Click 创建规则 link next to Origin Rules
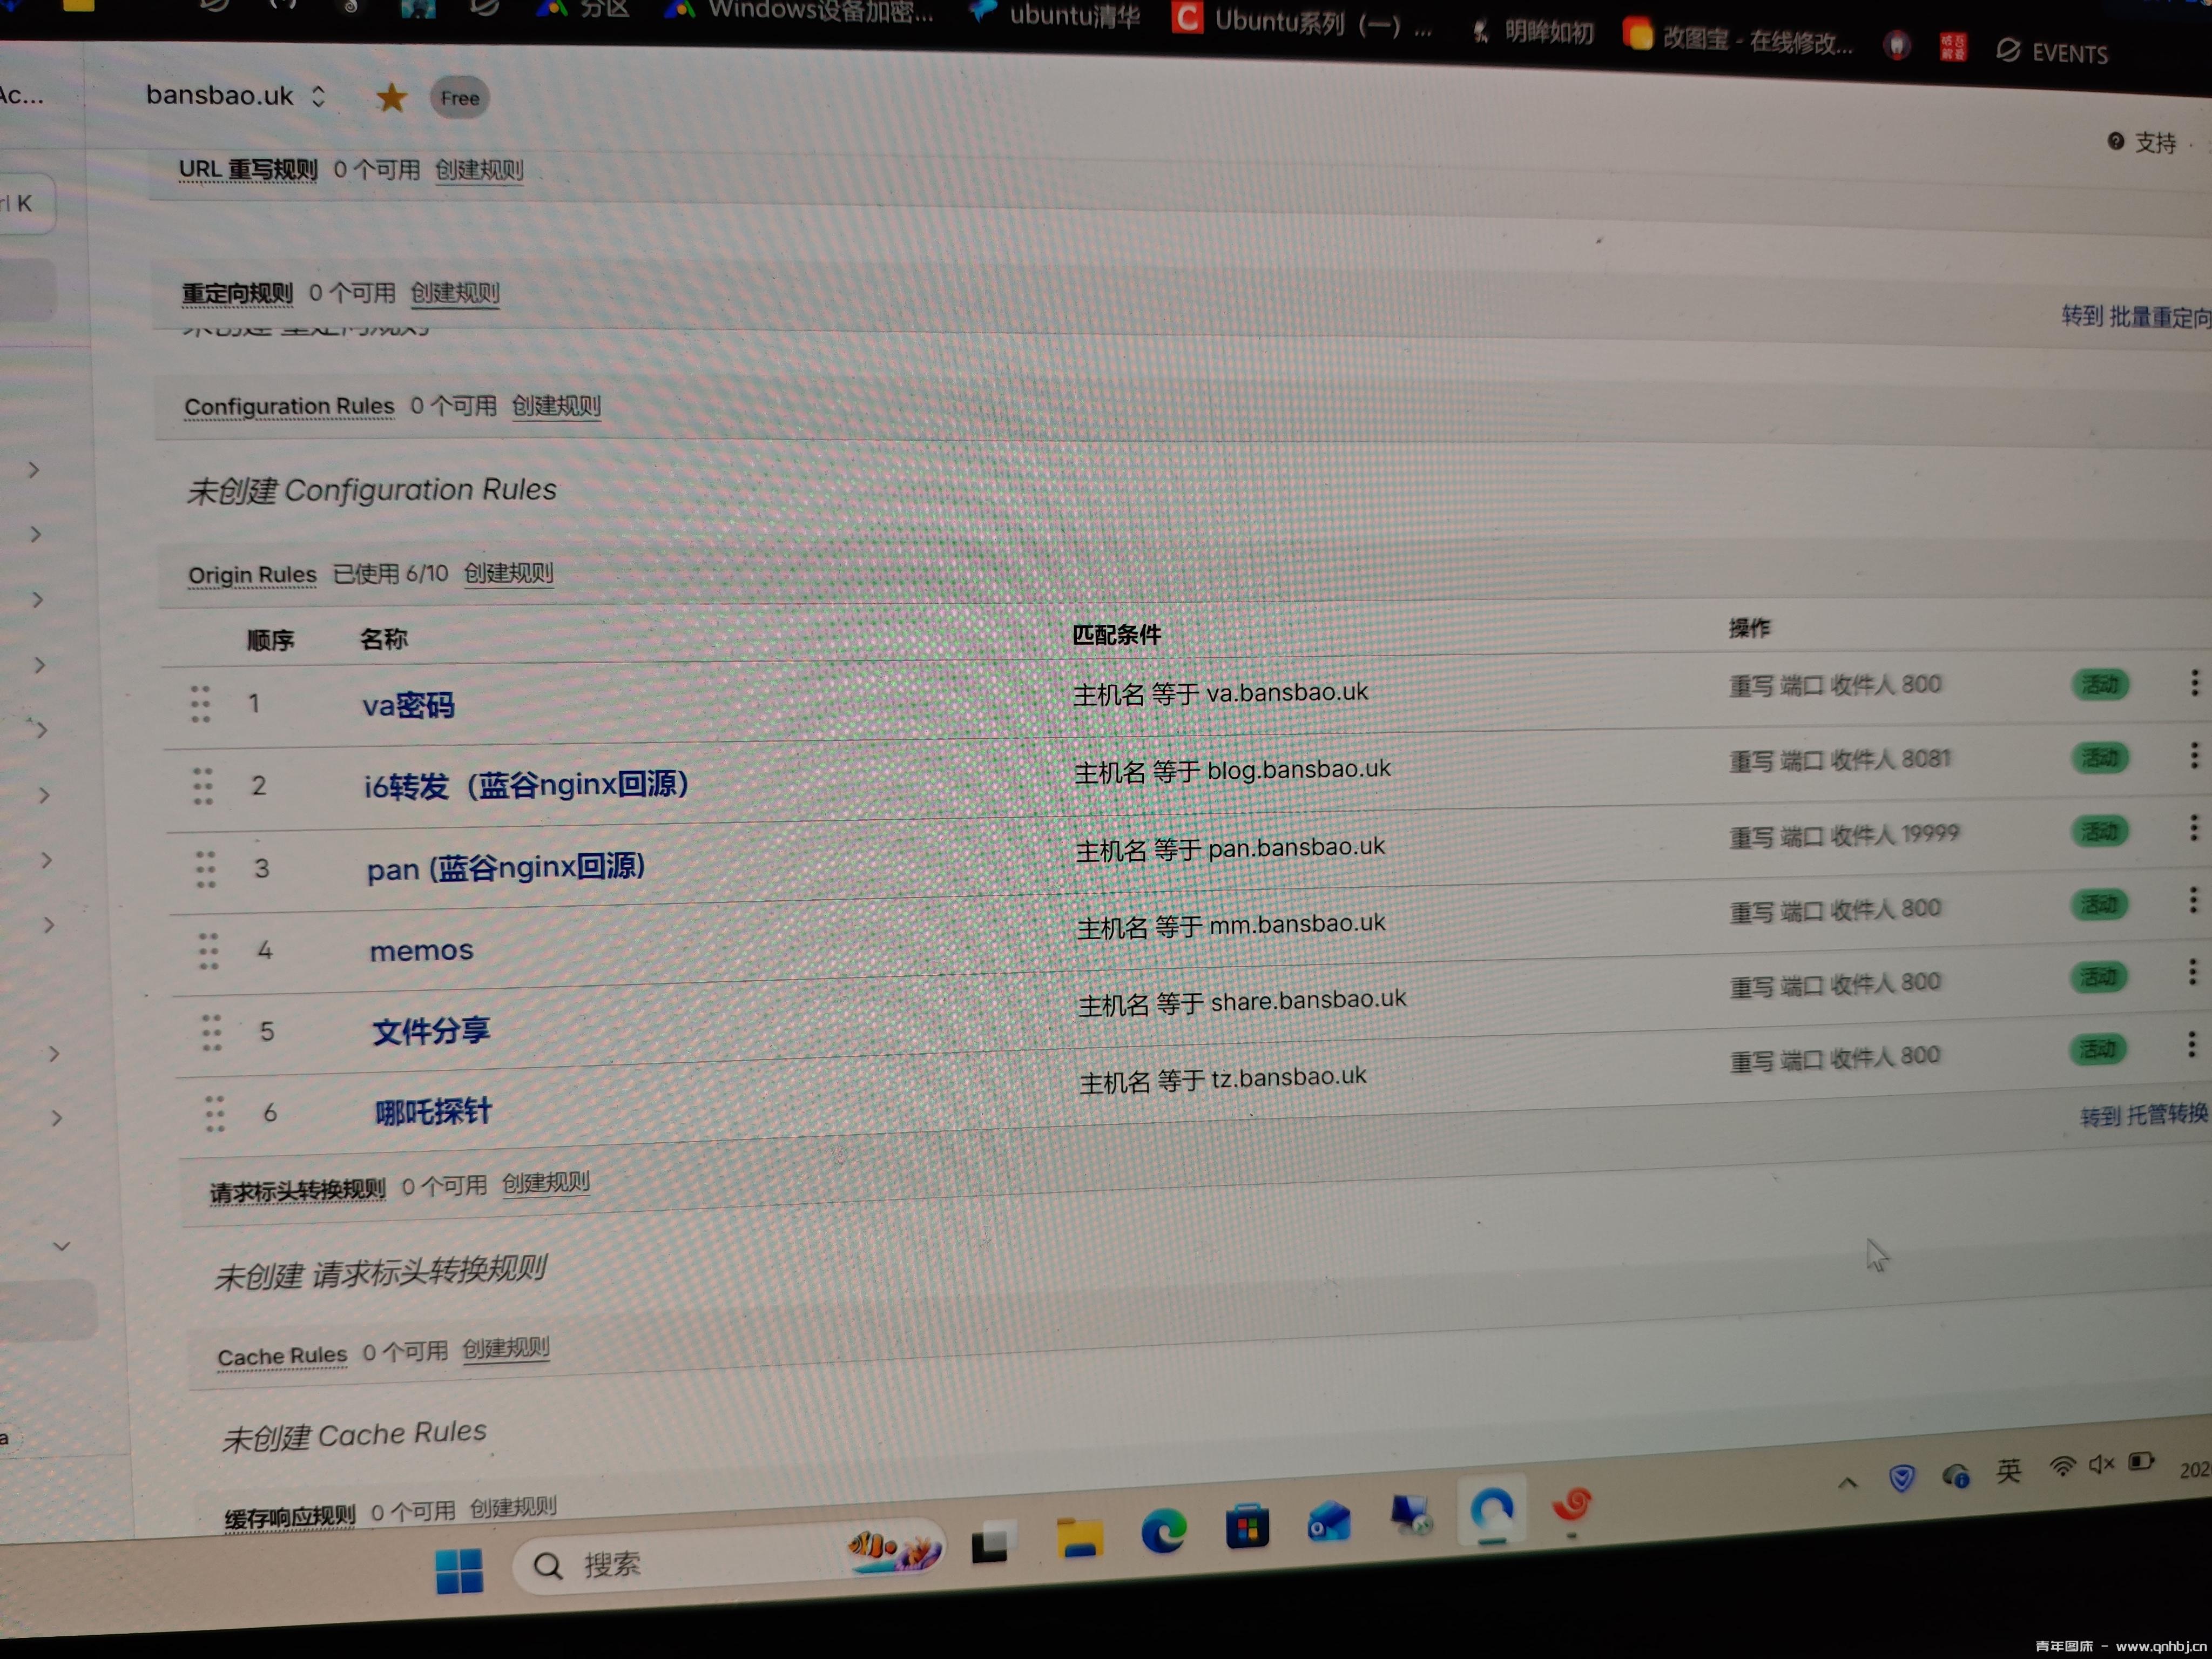The height and width of the screenshot is (1659, 2212). [508, 573]
